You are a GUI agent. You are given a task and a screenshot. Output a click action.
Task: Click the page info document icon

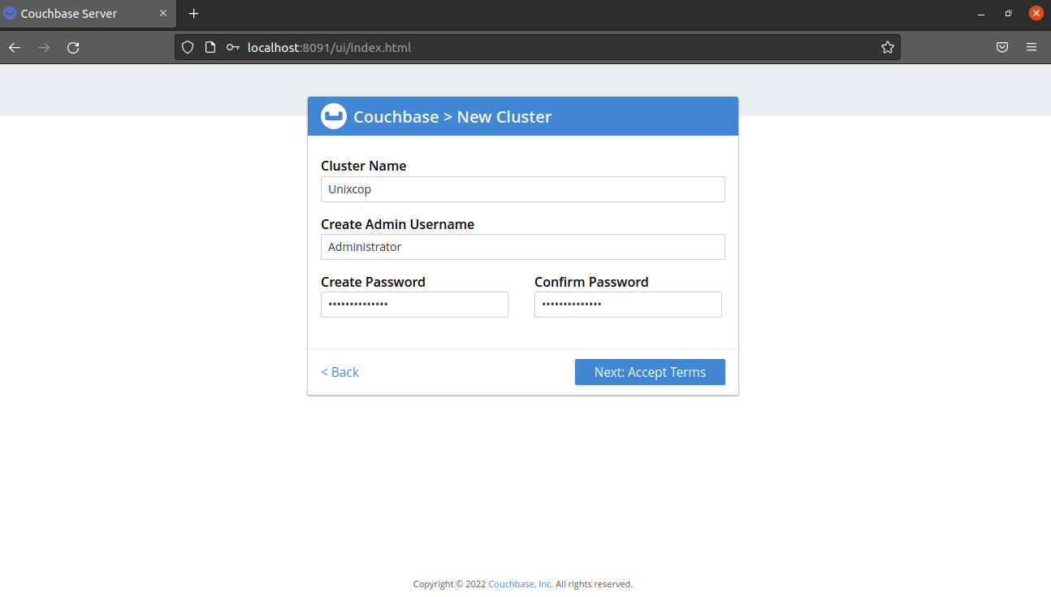(x=210, y=48)
